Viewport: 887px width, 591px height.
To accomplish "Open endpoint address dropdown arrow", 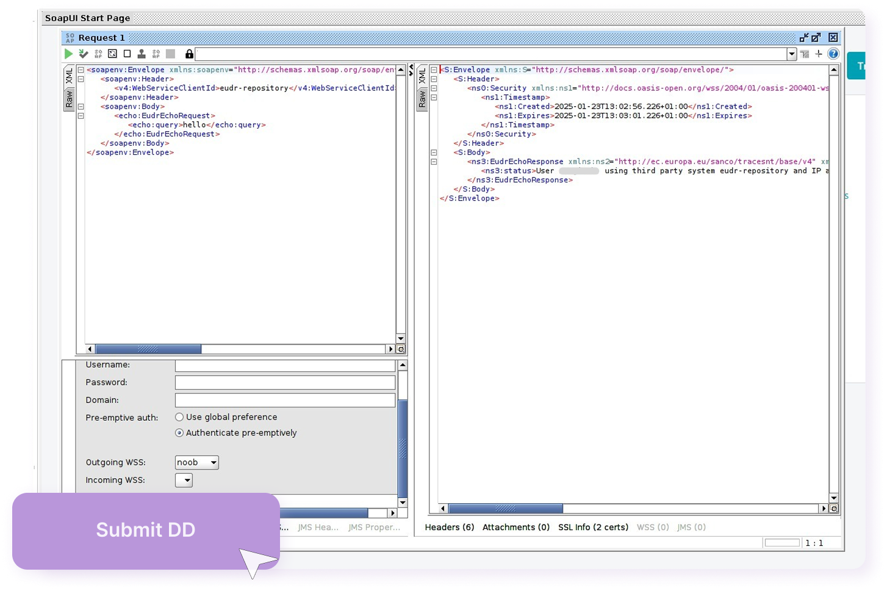I will [791, 54].
